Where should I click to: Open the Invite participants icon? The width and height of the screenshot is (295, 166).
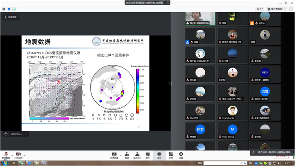pyautogui.click(x=127, y=155)
